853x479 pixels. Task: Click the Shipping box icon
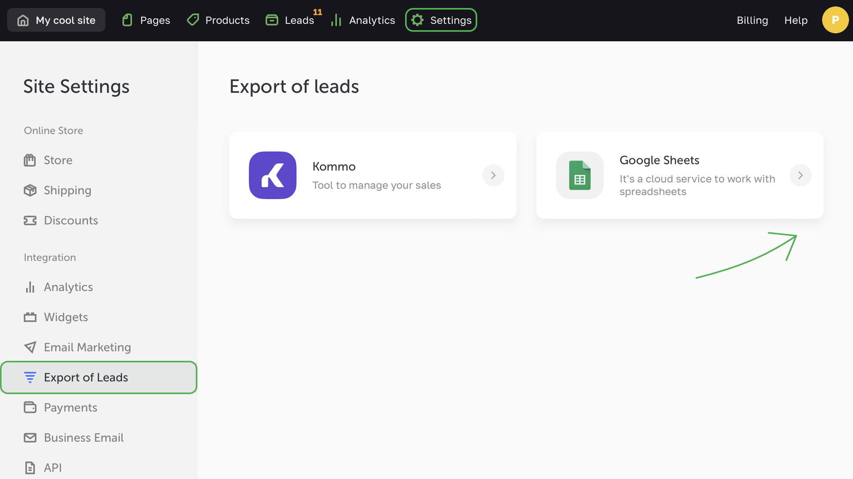pyautogui.click(x=30, y=190)
